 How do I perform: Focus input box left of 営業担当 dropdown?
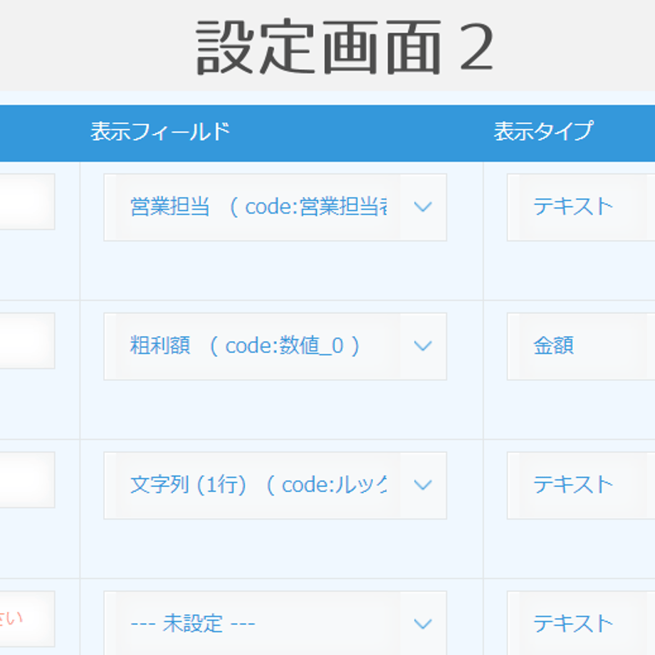(x=27, y=201)
